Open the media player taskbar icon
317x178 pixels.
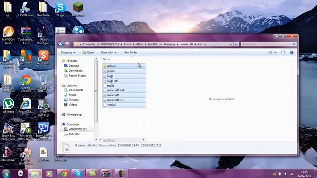(x=49, y=174)
